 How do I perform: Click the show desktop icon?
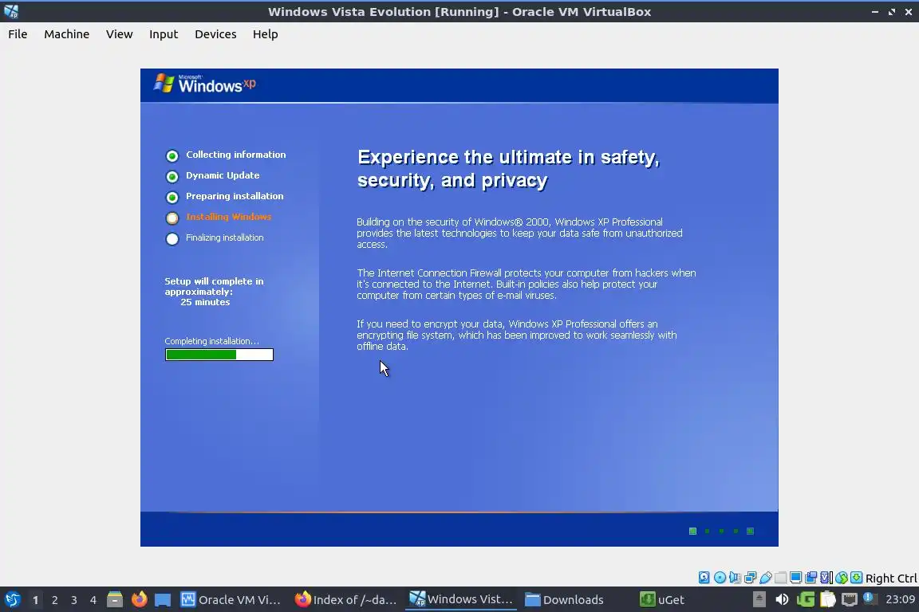point(163,599)
